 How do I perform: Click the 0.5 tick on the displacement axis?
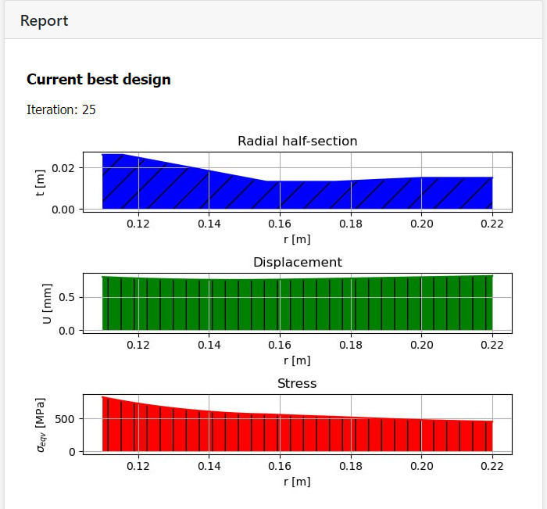[x=67, y=297]
